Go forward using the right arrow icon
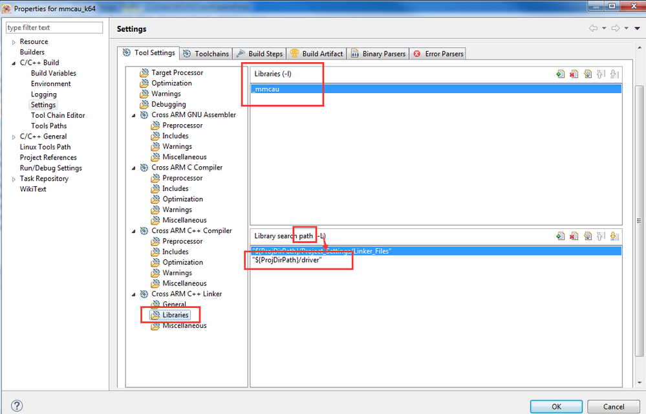The width and height of the screenshot is (646, 414). tap(616, 28)
